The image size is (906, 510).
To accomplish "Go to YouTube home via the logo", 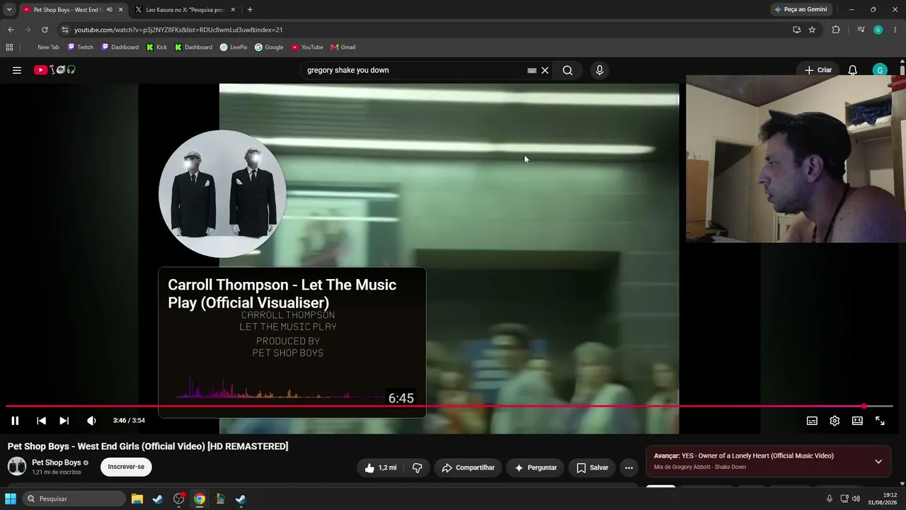I will pyautogui.click(x=55, y=70).
